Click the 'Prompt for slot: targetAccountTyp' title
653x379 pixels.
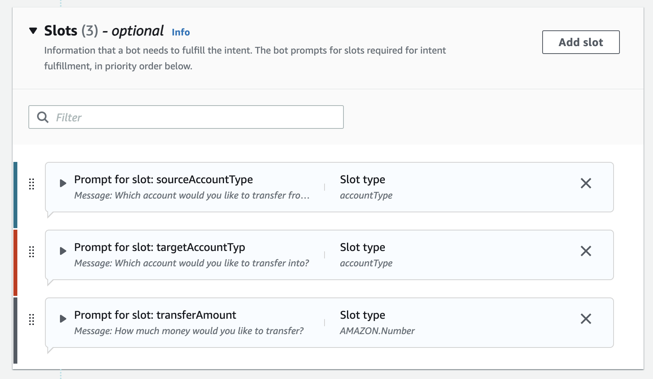pos(160,247)
